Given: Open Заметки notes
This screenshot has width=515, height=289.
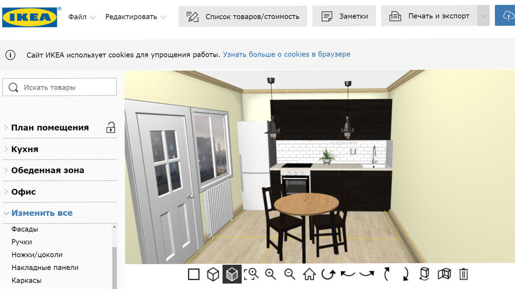Looking at the screenshot, I should point(344,16).
